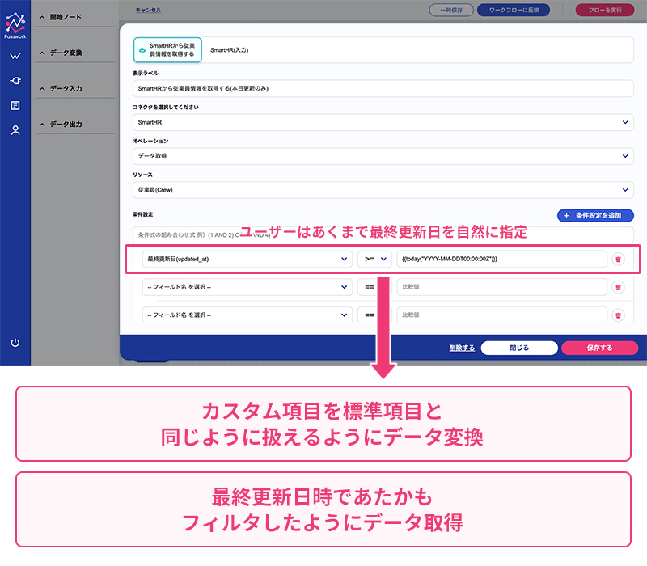Open the SmartHR connector dropdown
Image resolution: width=647 pixels, height=566 pixels.
tap(383, 123)
